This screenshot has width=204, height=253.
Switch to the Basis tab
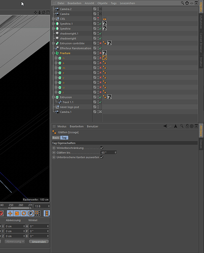coord(56,138)
